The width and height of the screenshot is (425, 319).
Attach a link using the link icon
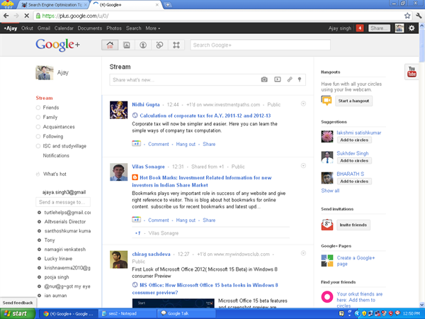tap(290, 79)
